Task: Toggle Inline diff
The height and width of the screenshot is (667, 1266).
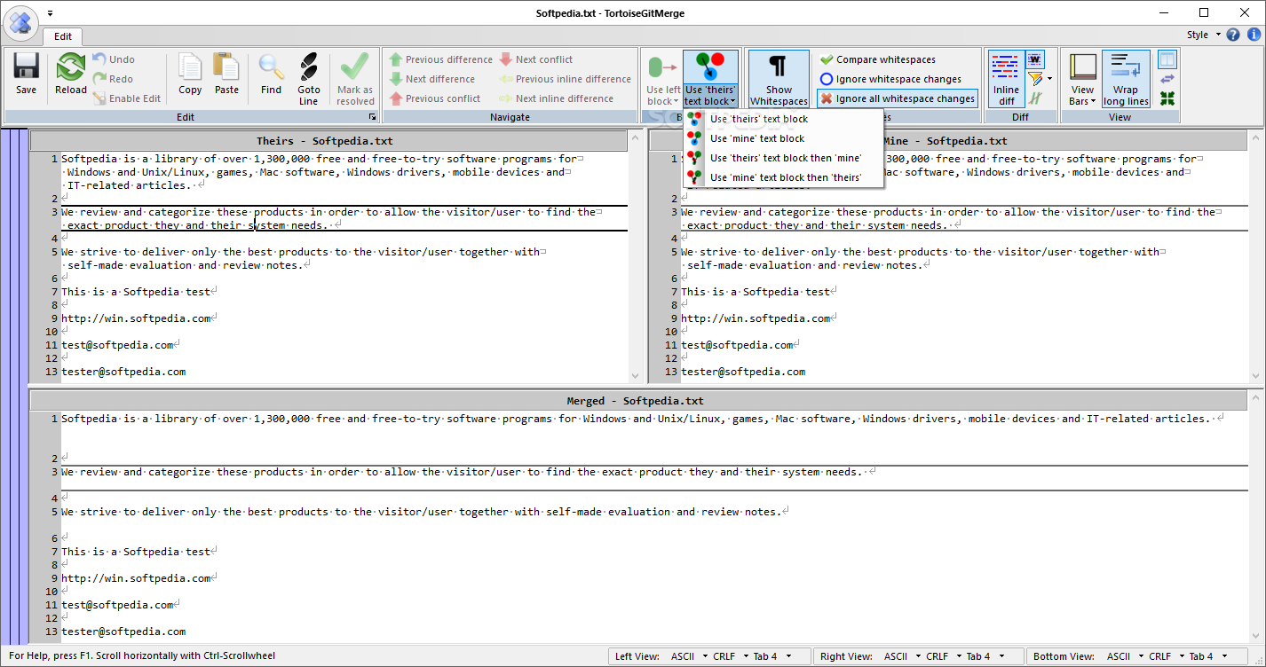Action: coord(1006,79)
